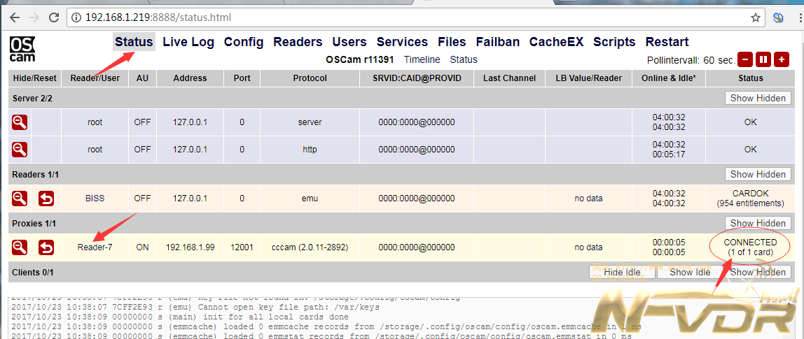Reset the BISS reader with red arrow icon
Image resolution: width=804 pixels, height=339 pixels.
pyautogui.click(x=46, y=199)
